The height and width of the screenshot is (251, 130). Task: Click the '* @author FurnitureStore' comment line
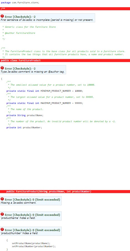pos(19,33)
